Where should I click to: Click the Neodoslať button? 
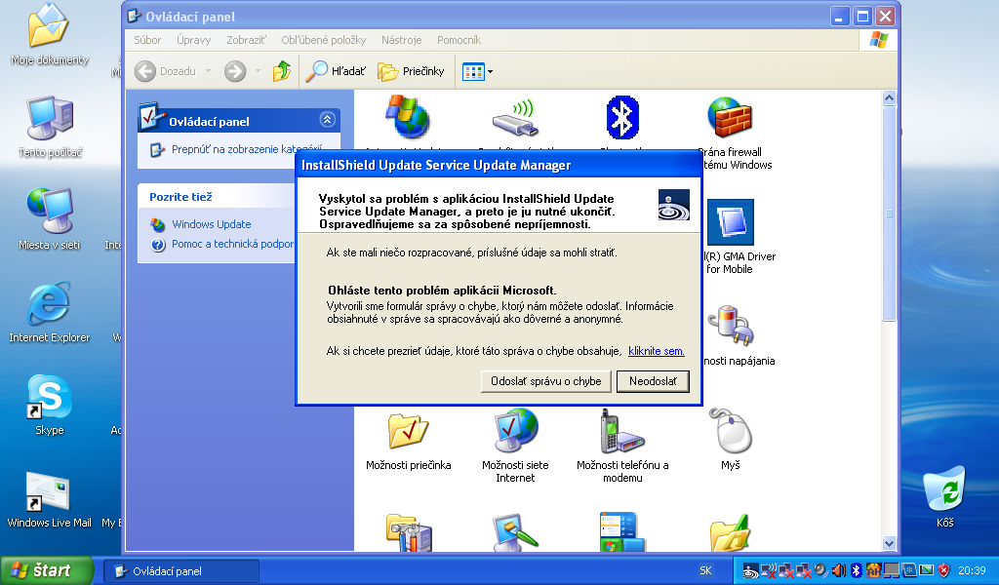653,381
